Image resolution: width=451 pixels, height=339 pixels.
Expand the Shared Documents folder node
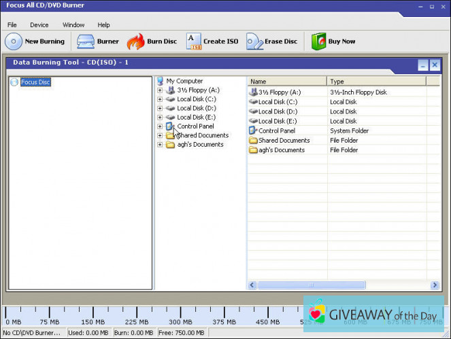tap(160, 135)
